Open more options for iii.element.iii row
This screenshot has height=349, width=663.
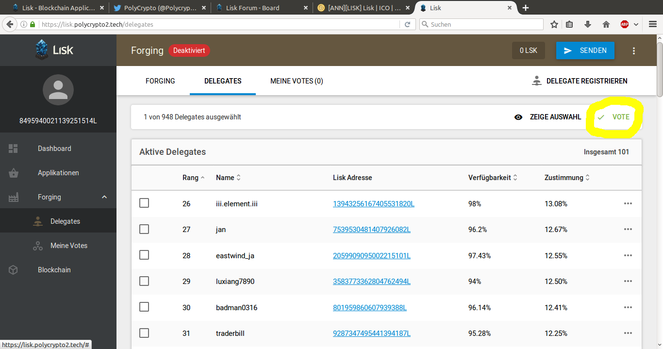coord(628,203)
